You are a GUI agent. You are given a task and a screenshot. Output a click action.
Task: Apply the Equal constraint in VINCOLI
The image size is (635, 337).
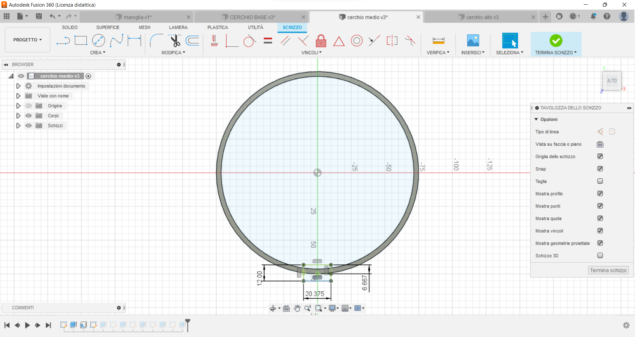pyautogui.click(x=268, y=40)
